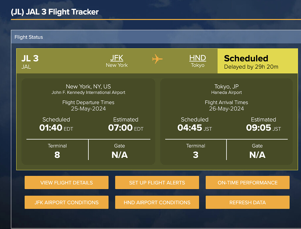This screenshot has height=229, width=301.
Task: Open the JFK airport link
Action: (117, 58)
